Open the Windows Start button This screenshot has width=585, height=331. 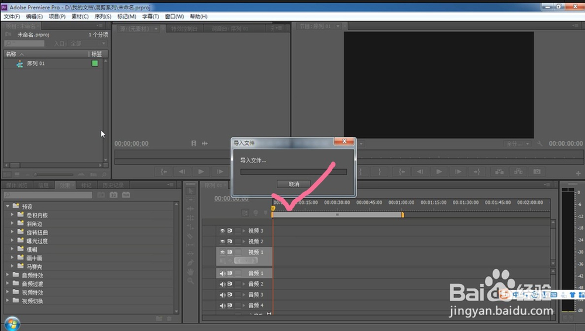[12, 323]
